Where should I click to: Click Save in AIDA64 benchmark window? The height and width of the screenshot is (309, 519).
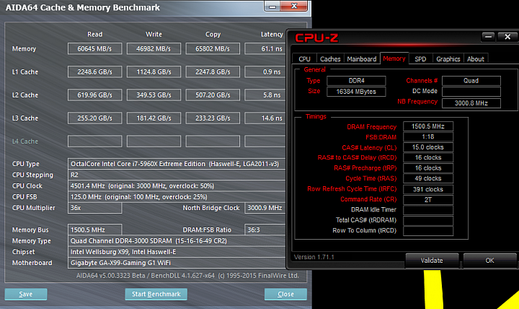(26, 294)
